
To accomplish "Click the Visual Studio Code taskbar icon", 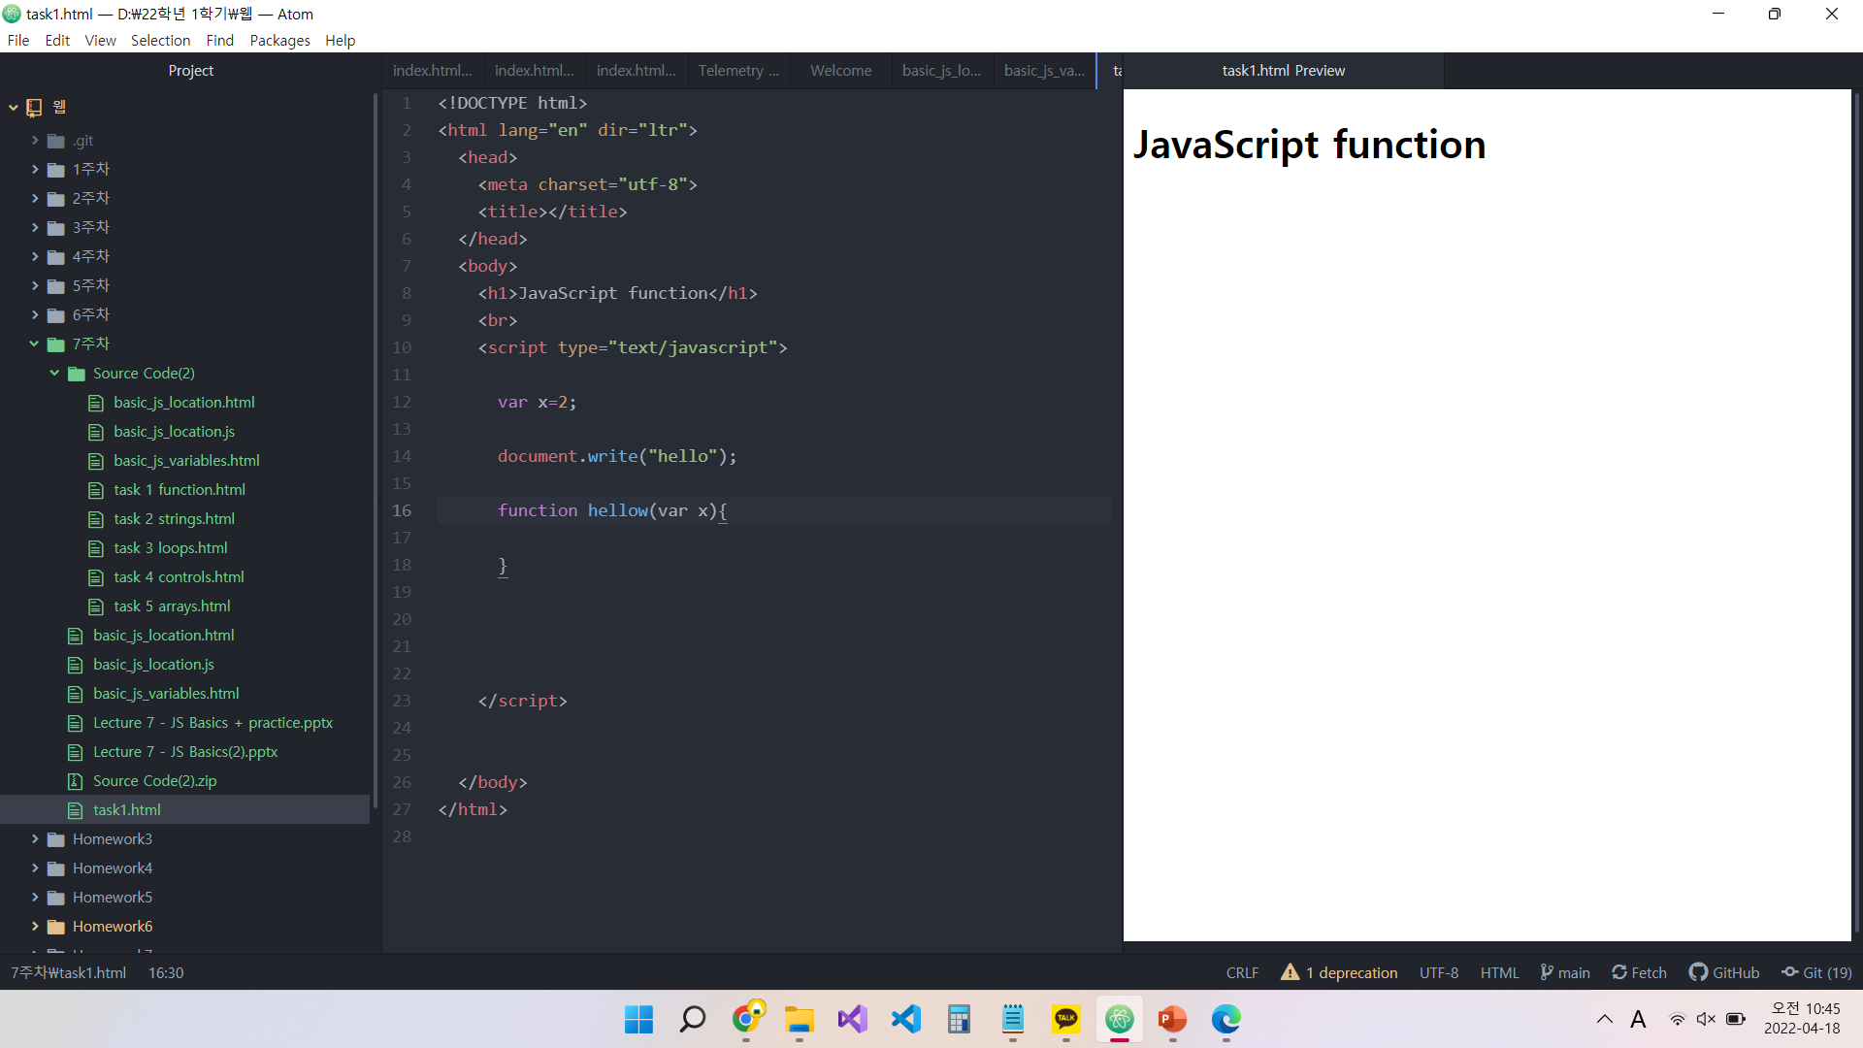I will click(905, 1019).
